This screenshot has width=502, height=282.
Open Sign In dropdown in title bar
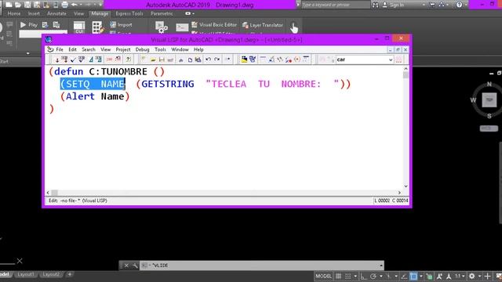424,5
